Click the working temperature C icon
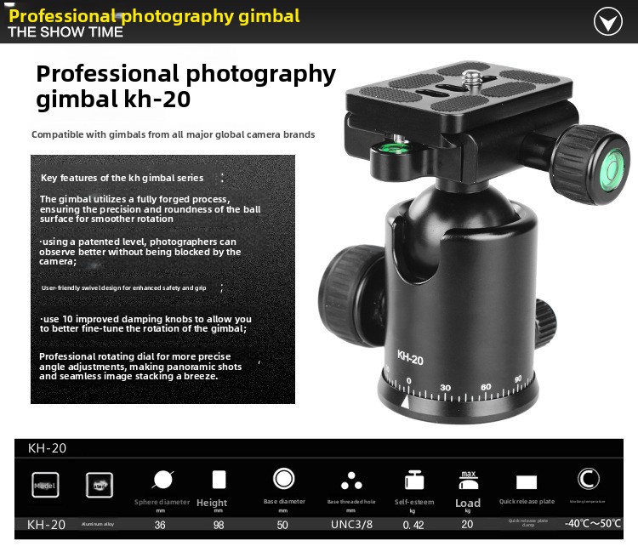Screen dimensions: 638x552 tap(588, 479)
